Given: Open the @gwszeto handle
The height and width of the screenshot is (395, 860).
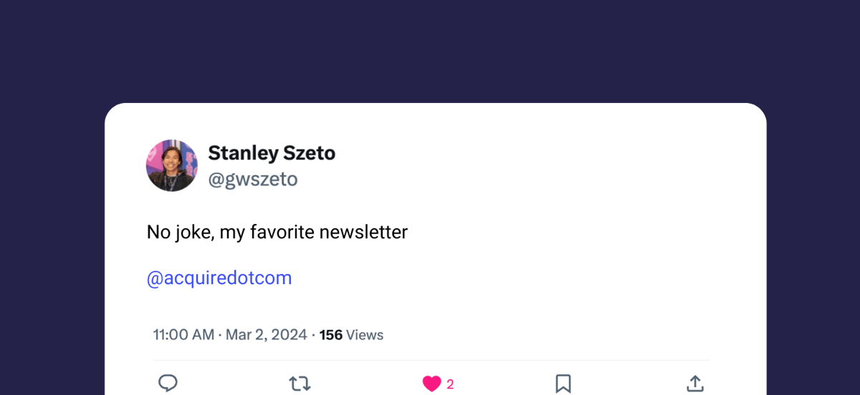Looking at the screenshot, I should click(252, 179).
